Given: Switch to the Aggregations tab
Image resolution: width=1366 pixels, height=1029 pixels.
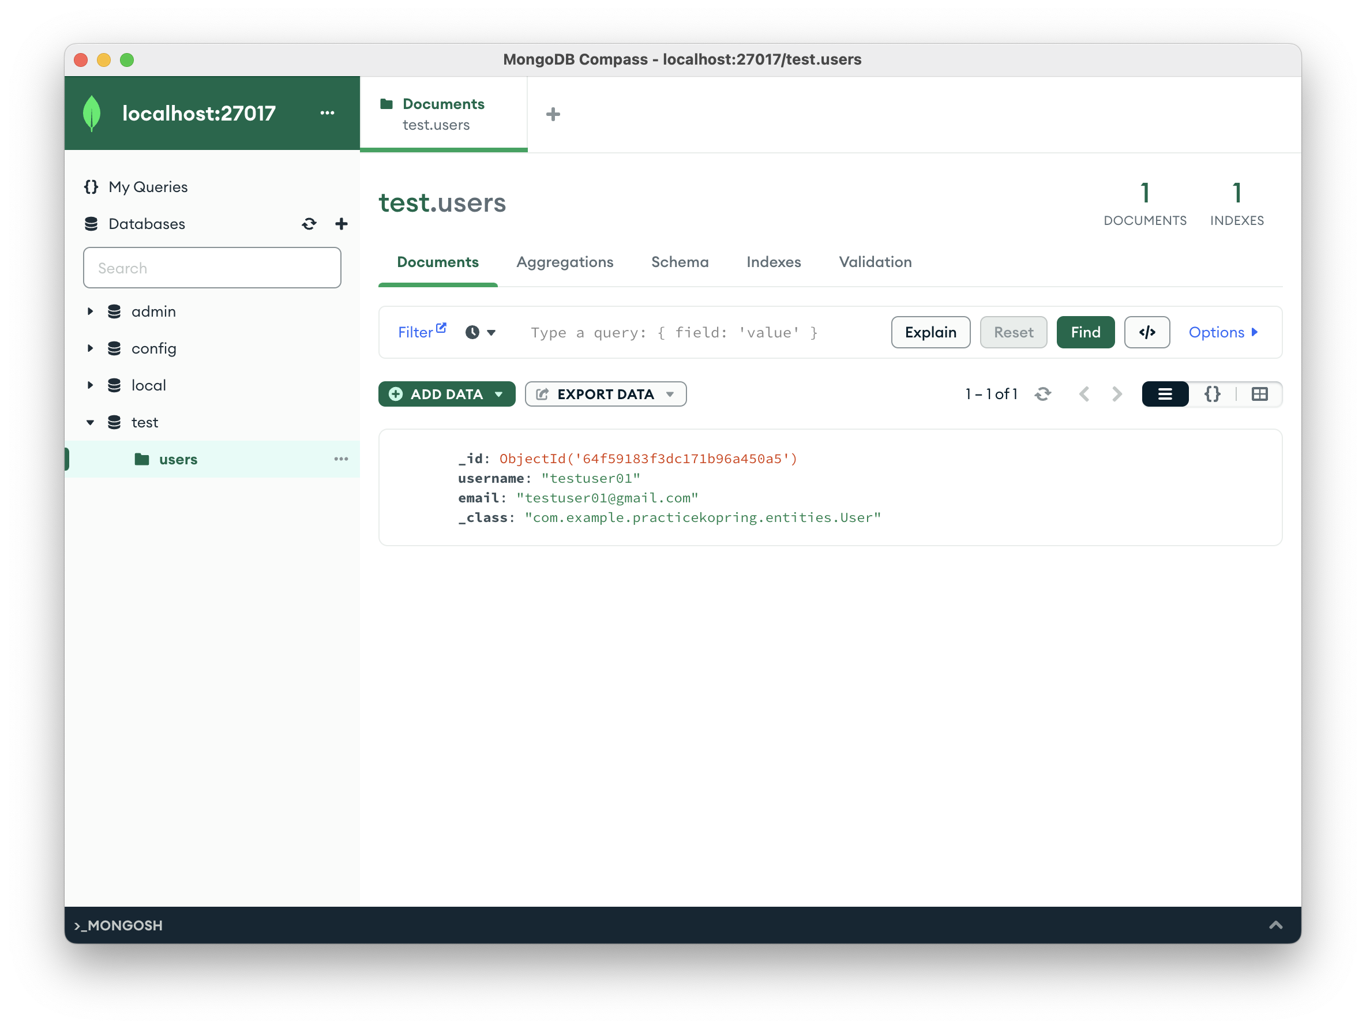Looking at the screenshot, I should [x=565, y=262].
